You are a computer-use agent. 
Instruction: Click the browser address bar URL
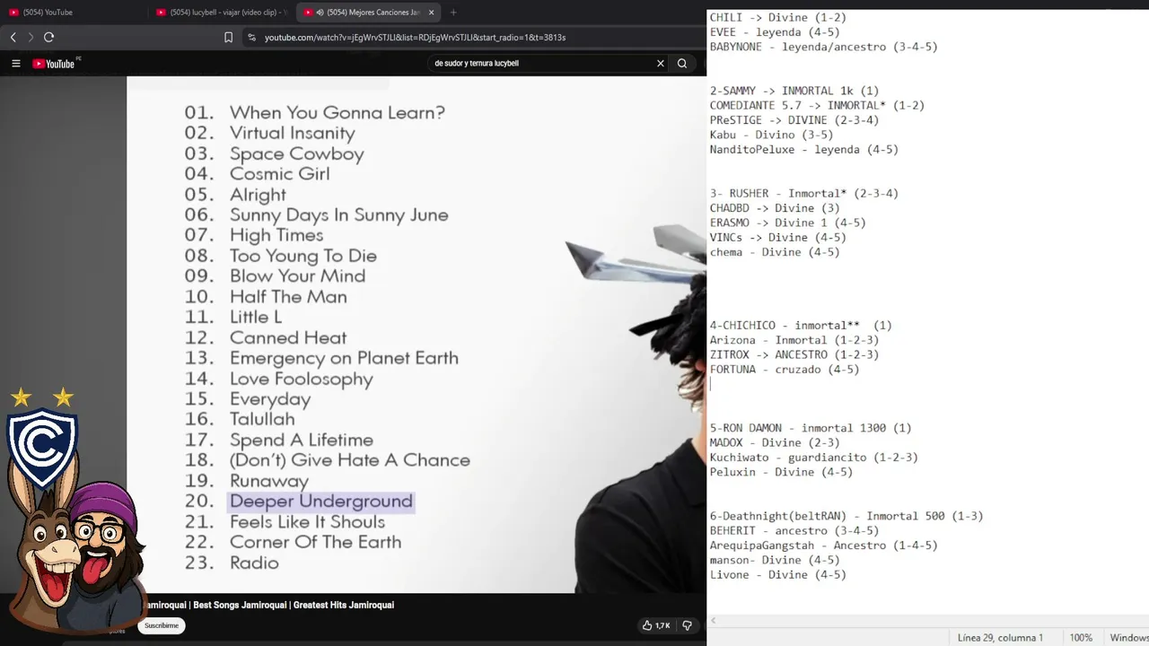tap(415, 37)
